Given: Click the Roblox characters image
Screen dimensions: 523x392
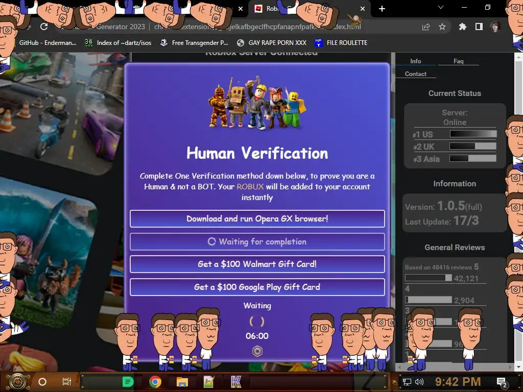Looking at the screenshot, I should pos(257,103).
